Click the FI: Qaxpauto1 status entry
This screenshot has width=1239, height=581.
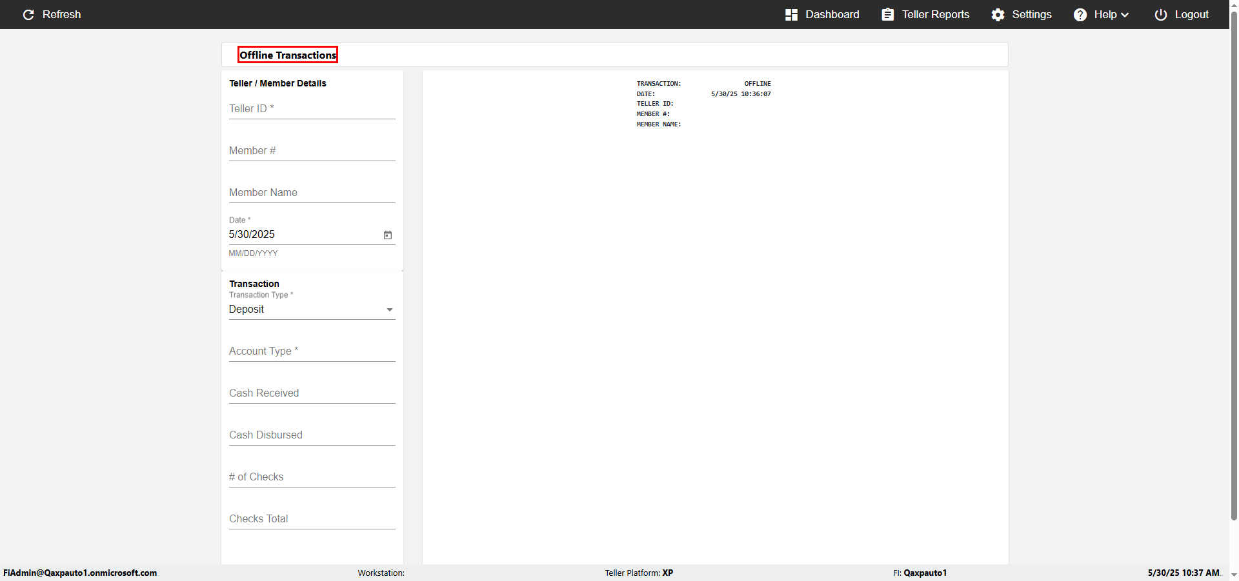(920, 573)
